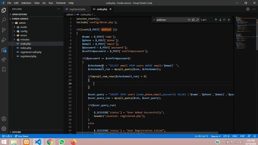Expand the includes folder

click(x=36, y=39)
